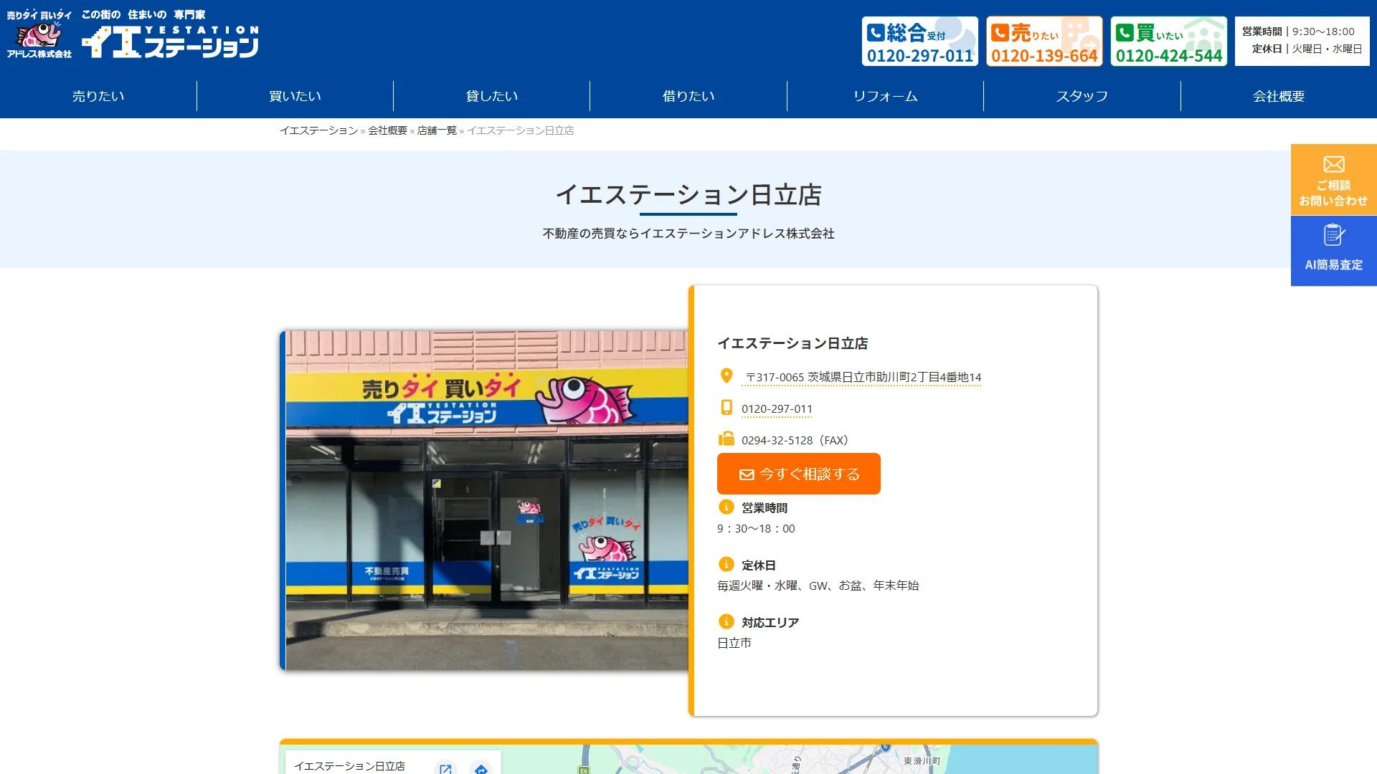Open the 貸したい navigation menu
This screenshot has height=774, width=1377.
click(492, 96)
